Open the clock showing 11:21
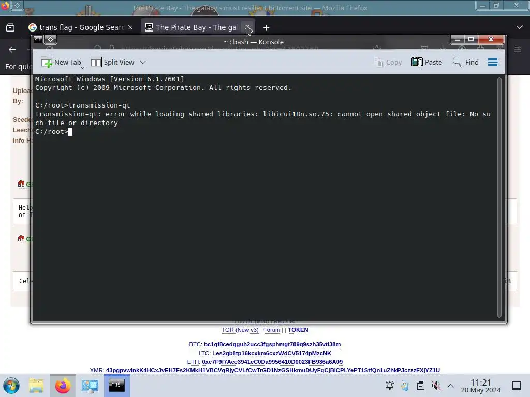 coord(480,386)
